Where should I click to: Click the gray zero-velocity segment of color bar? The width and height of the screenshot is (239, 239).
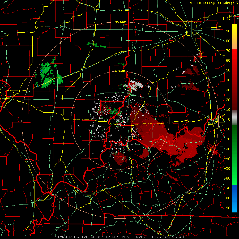[234, 117]
